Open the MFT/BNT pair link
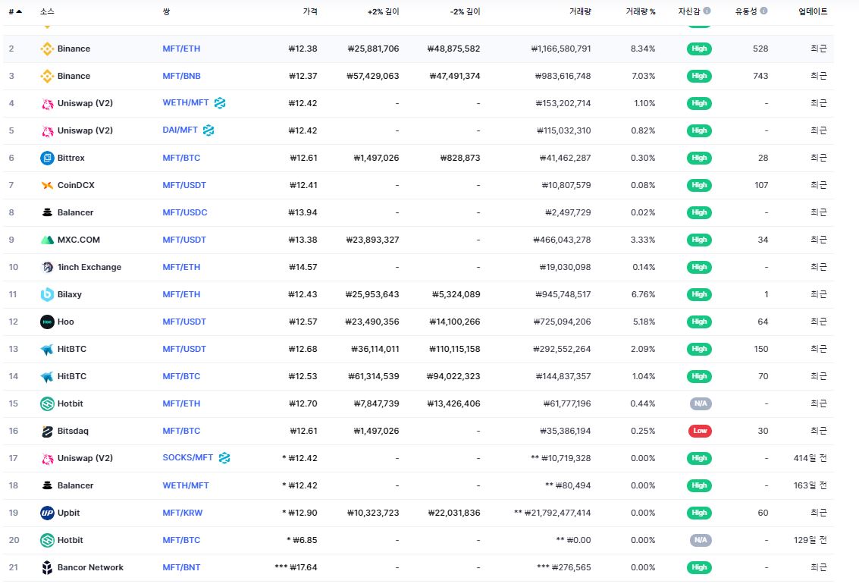Screen dimensions: 859x587 pyautogui.click(x=181, y=568)
